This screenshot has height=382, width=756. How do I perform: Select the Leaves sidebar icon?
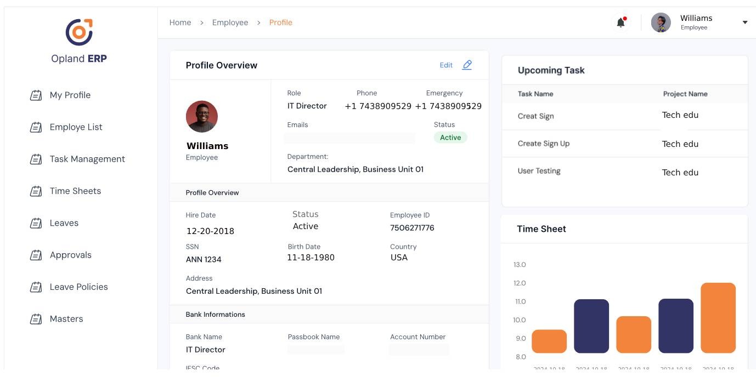[35, 223]
